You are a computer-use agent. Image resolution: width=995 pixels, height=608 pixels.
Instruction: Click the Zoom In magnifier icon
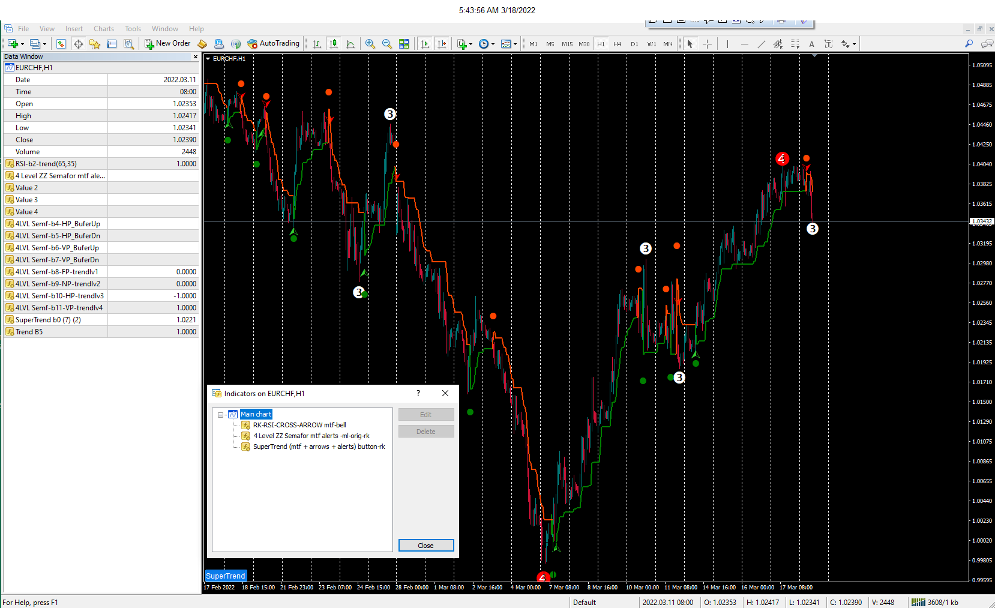pyautogui.click(x=370, y=44)
